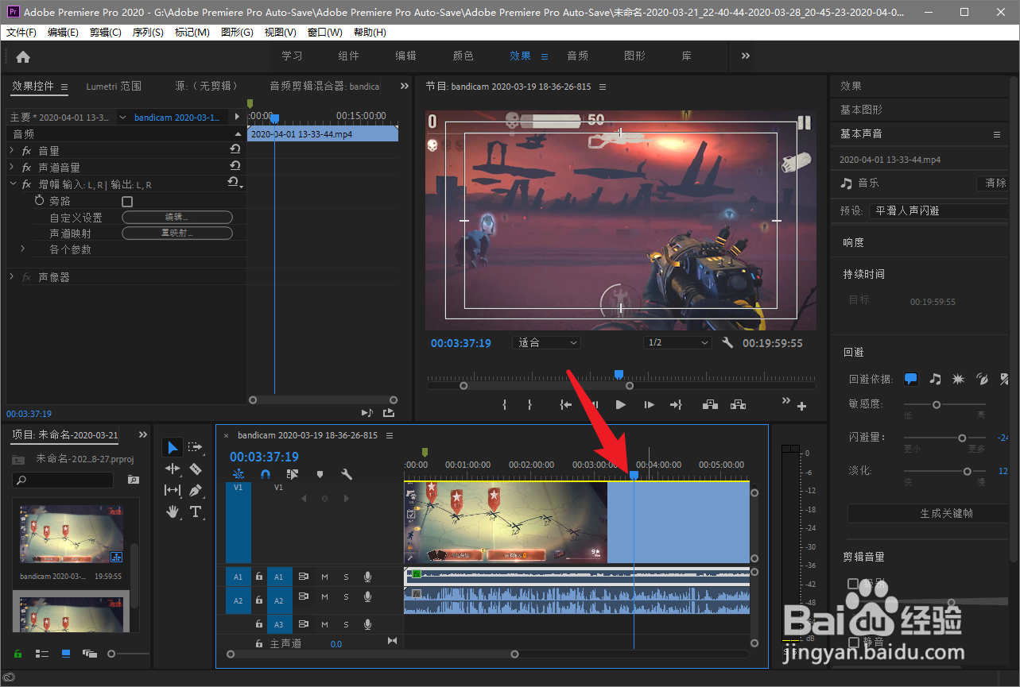
Task: Go to Out point in program monitor
Action: click(x=676, y=405)
